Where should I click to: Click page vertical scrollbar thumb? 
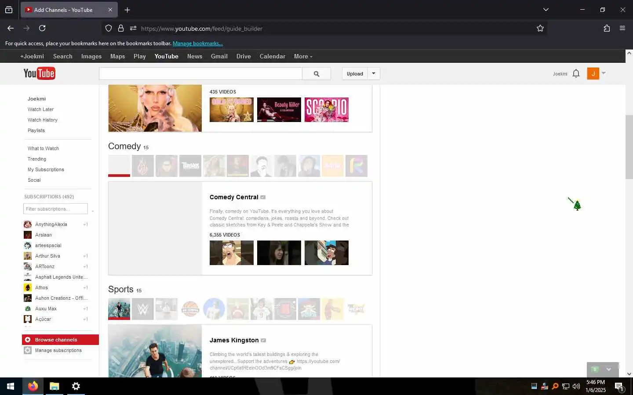(x=629, y=147)
